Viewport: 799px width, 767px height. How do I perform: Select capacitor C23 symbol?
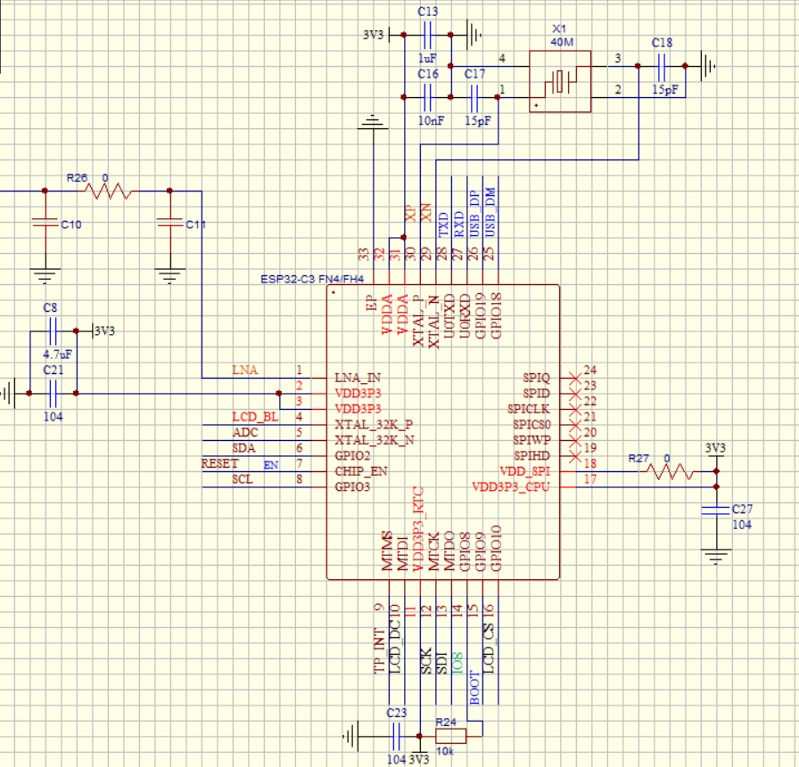tap(397, 736)
